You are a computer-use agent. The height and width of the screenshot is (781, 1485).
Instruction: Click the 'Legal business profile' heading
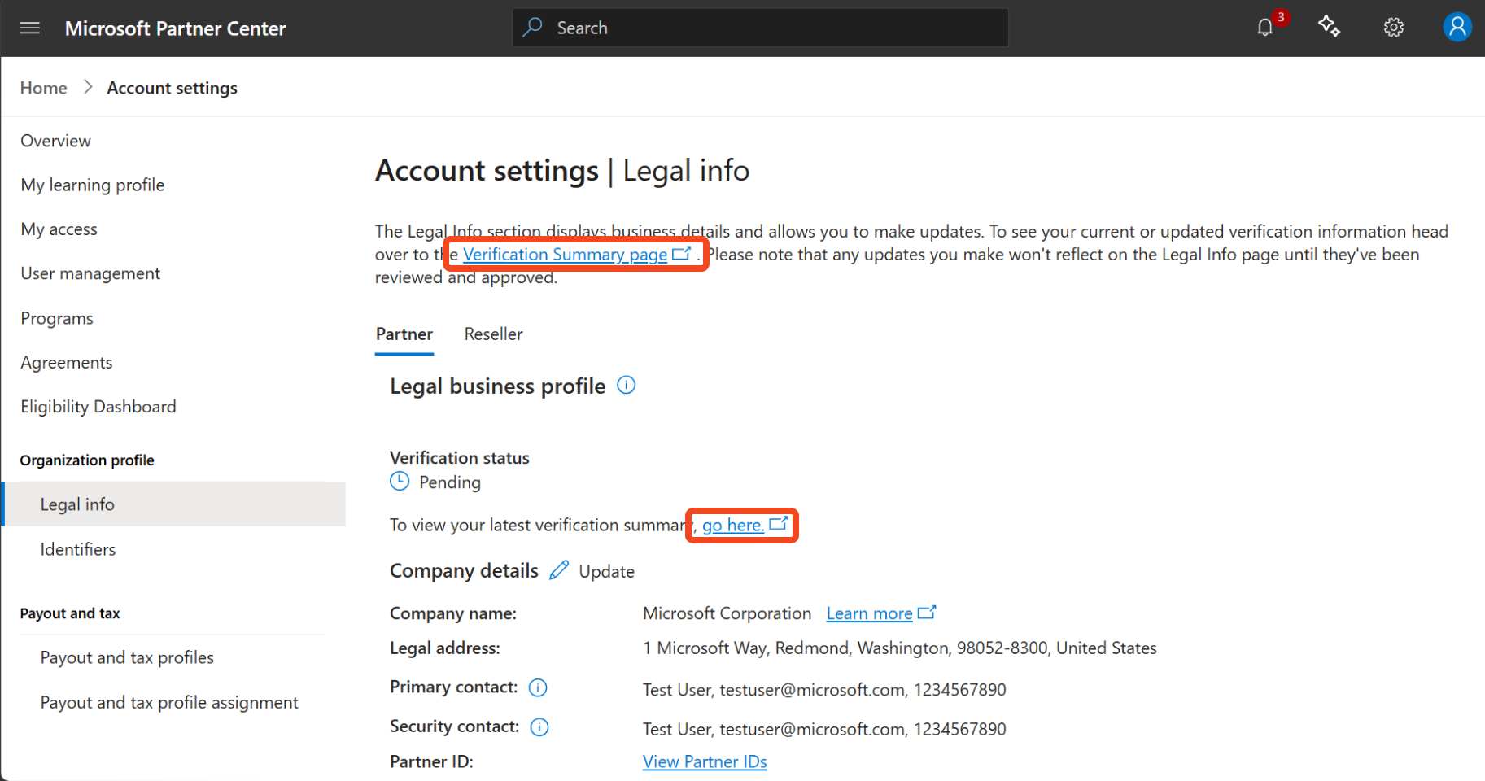(x=498, y=386)
